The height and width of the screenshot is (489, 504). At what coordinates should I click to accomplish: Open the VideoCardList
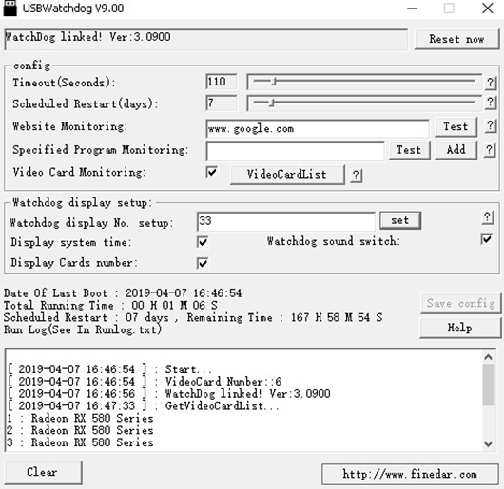coord(287,174)
